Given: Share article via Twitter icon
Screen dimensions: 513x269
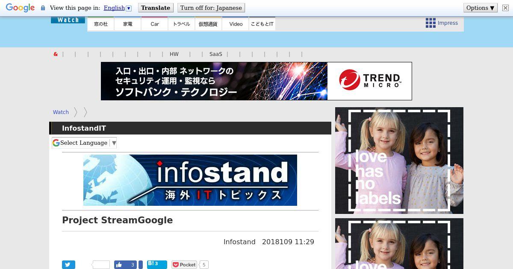Looking at the screenshot, I should [68, 265].
